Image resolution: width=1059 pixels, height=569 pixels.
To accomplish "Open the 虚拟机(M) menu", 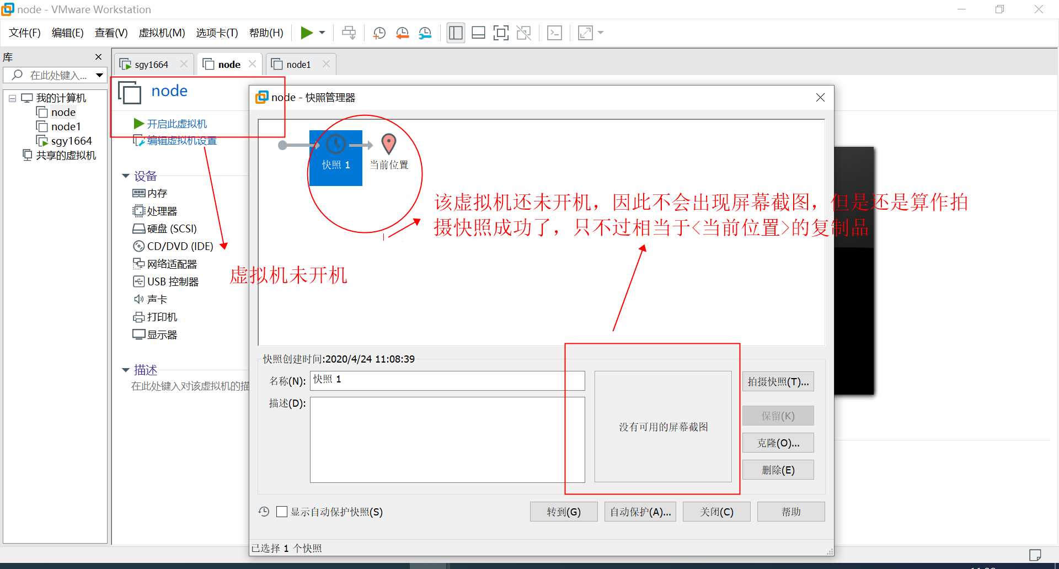I will point(162,33).
